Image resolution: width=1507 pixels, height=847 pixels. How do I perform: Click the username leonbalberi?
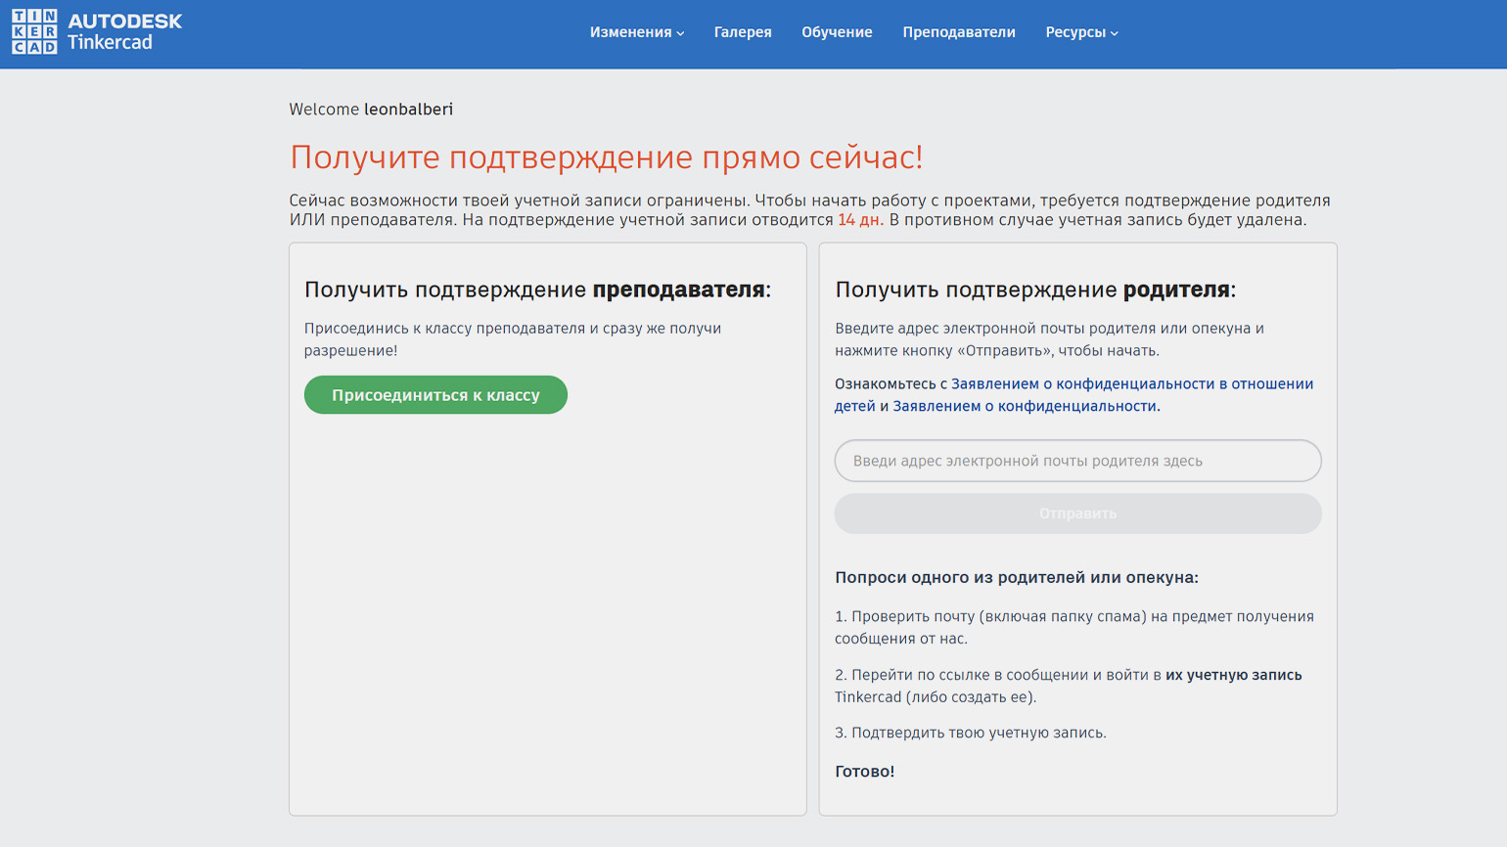(x=408, y=110)
